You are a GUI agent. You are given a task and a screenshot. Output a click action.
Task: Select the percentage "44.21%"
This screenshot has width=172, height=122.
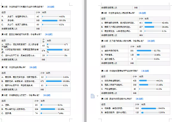coord(159,81)
